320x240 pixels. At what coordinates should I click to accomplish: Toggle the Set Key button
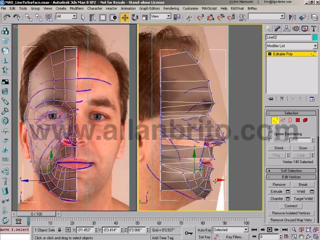204,237
